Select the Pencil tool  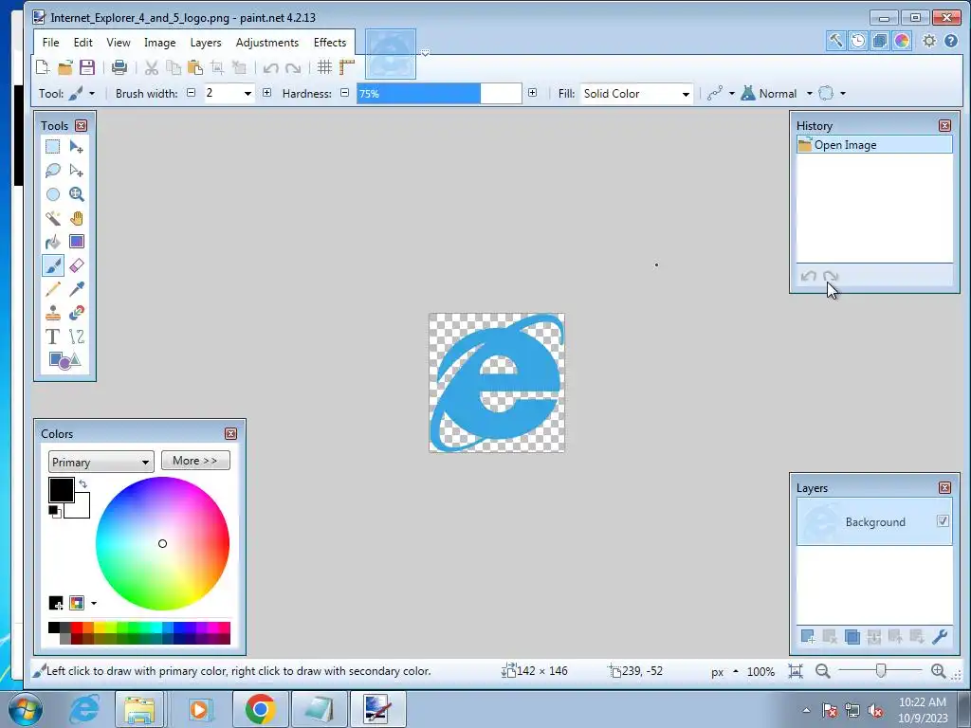point(53,289)
